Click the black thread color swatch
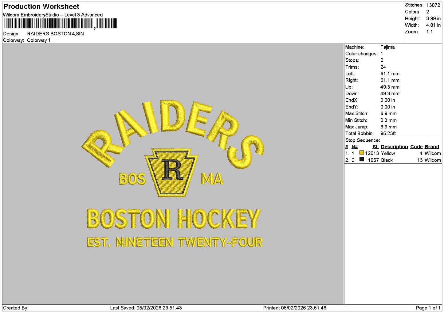 (362, 159)
